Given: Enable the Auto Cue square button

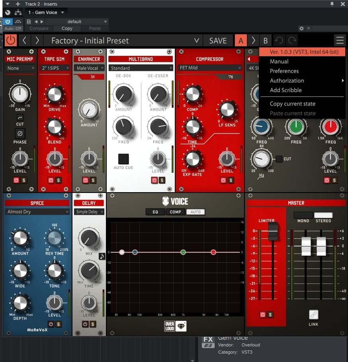Looking at the screenshot, I should pyautogui.click(x=123, y=159).
